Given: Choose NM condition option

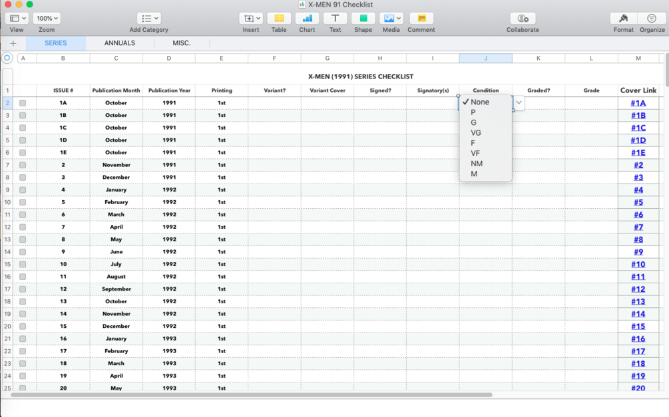Looking at the screenshot, I should tap(485, 164).
